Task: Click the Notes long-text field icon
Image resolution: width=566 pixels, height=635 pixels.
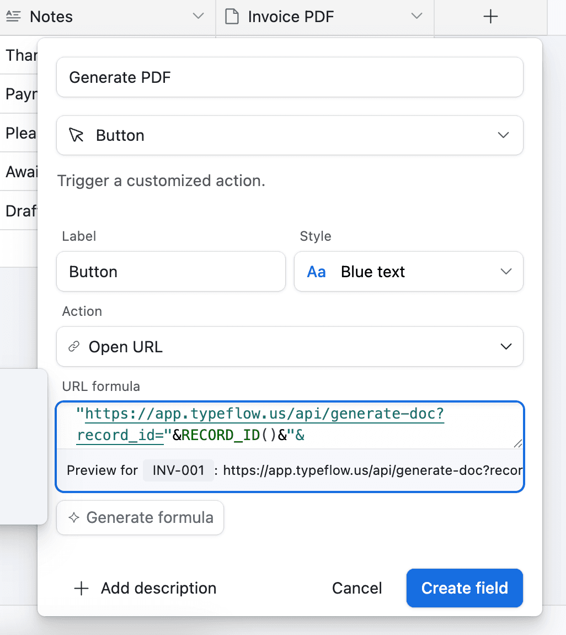Action: [x=13, y=17]
